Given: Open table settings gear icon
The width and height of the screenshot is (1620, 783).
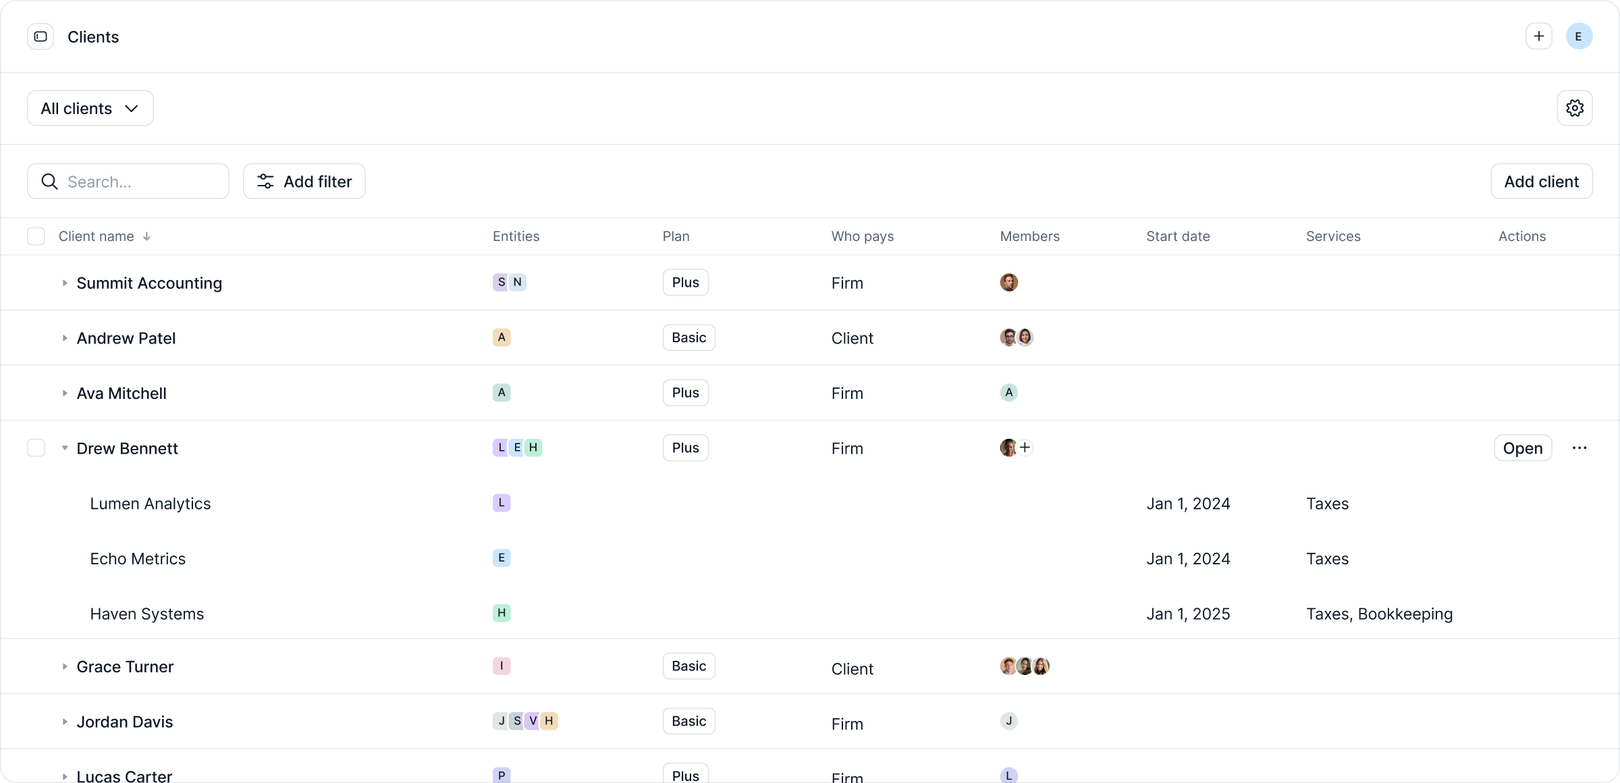Looking at the screenshot, I should tap(1574, 108).
